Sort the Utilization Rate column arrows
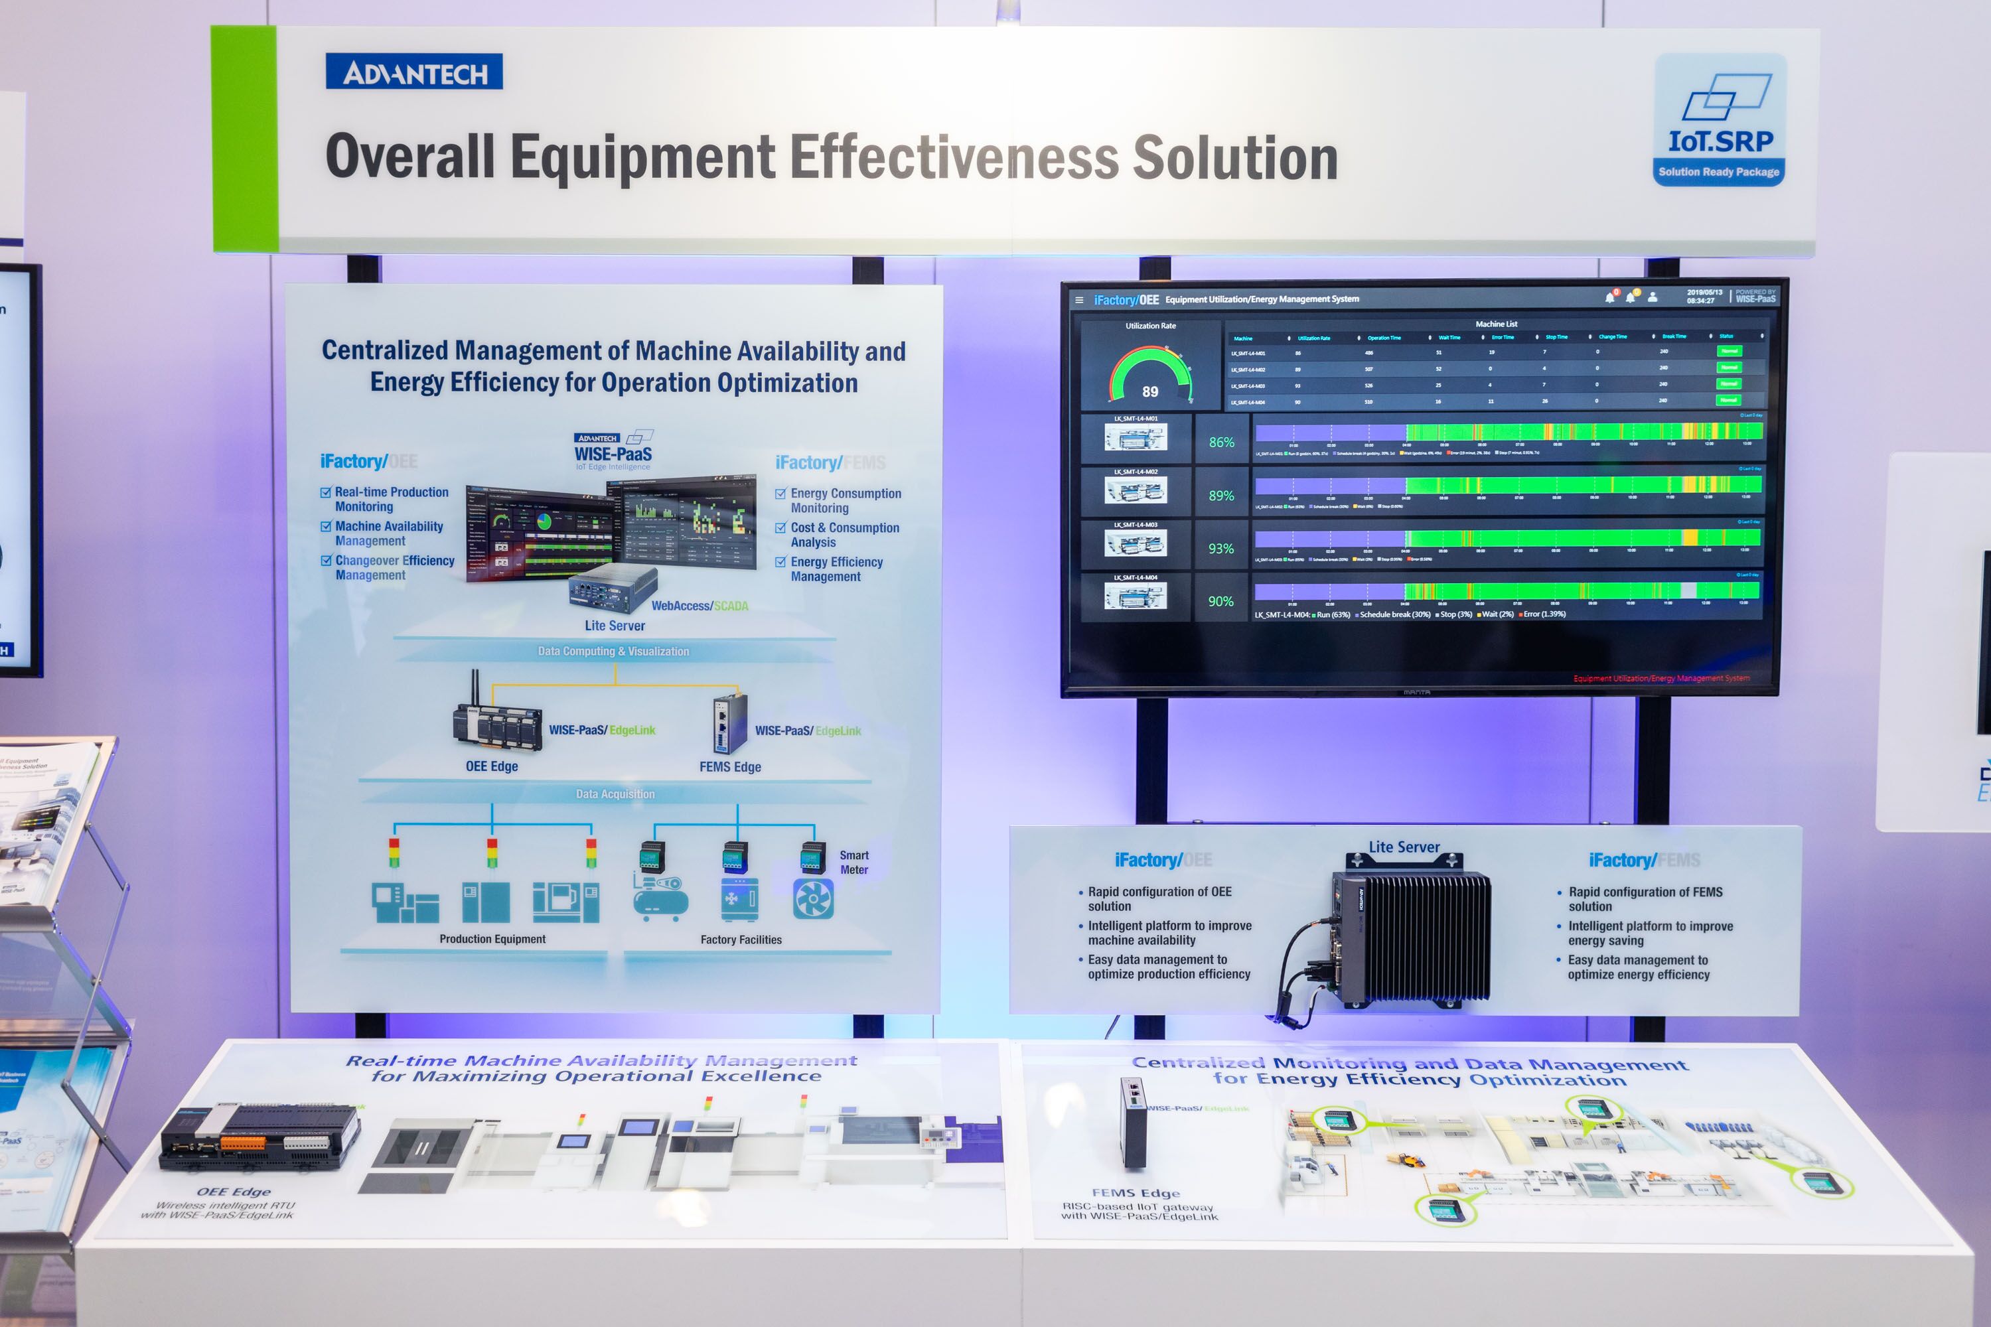The height and width of the screenshot is (1327, 1991). tap(1359, 338)
